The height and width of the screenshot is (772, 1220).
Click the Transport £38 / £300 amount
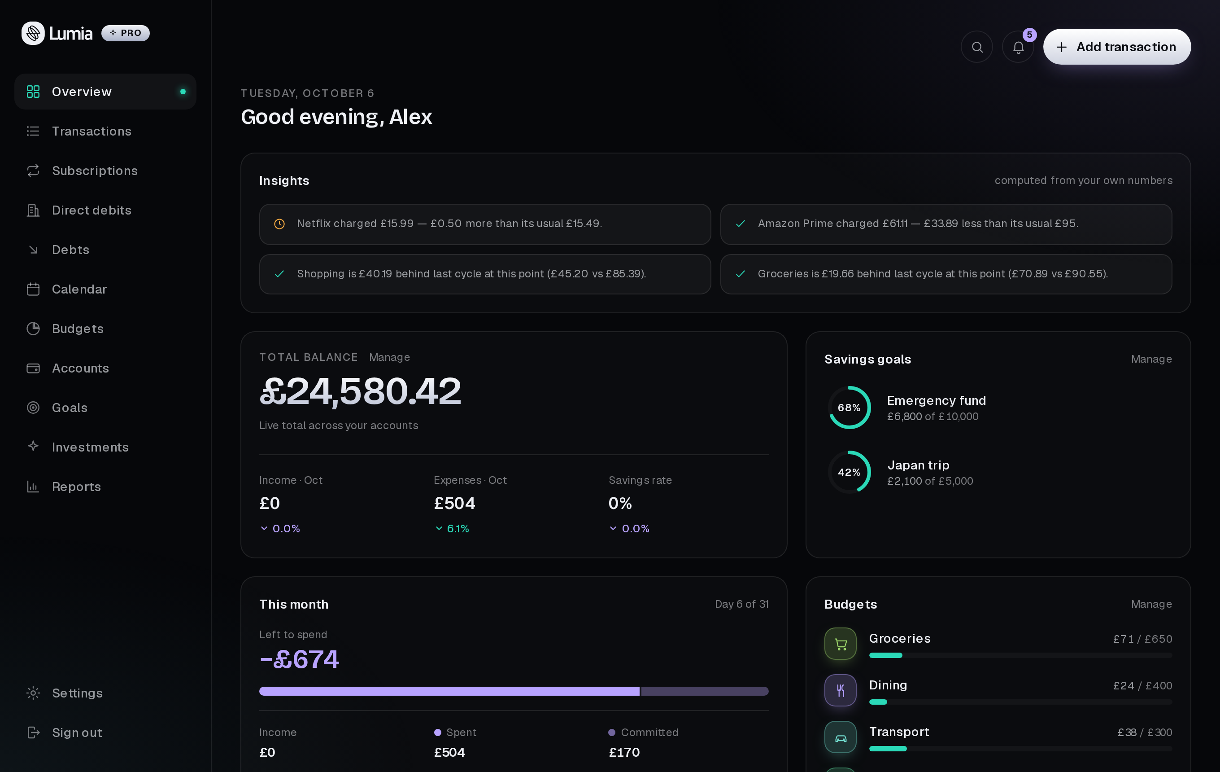(x=1145, y=733)
